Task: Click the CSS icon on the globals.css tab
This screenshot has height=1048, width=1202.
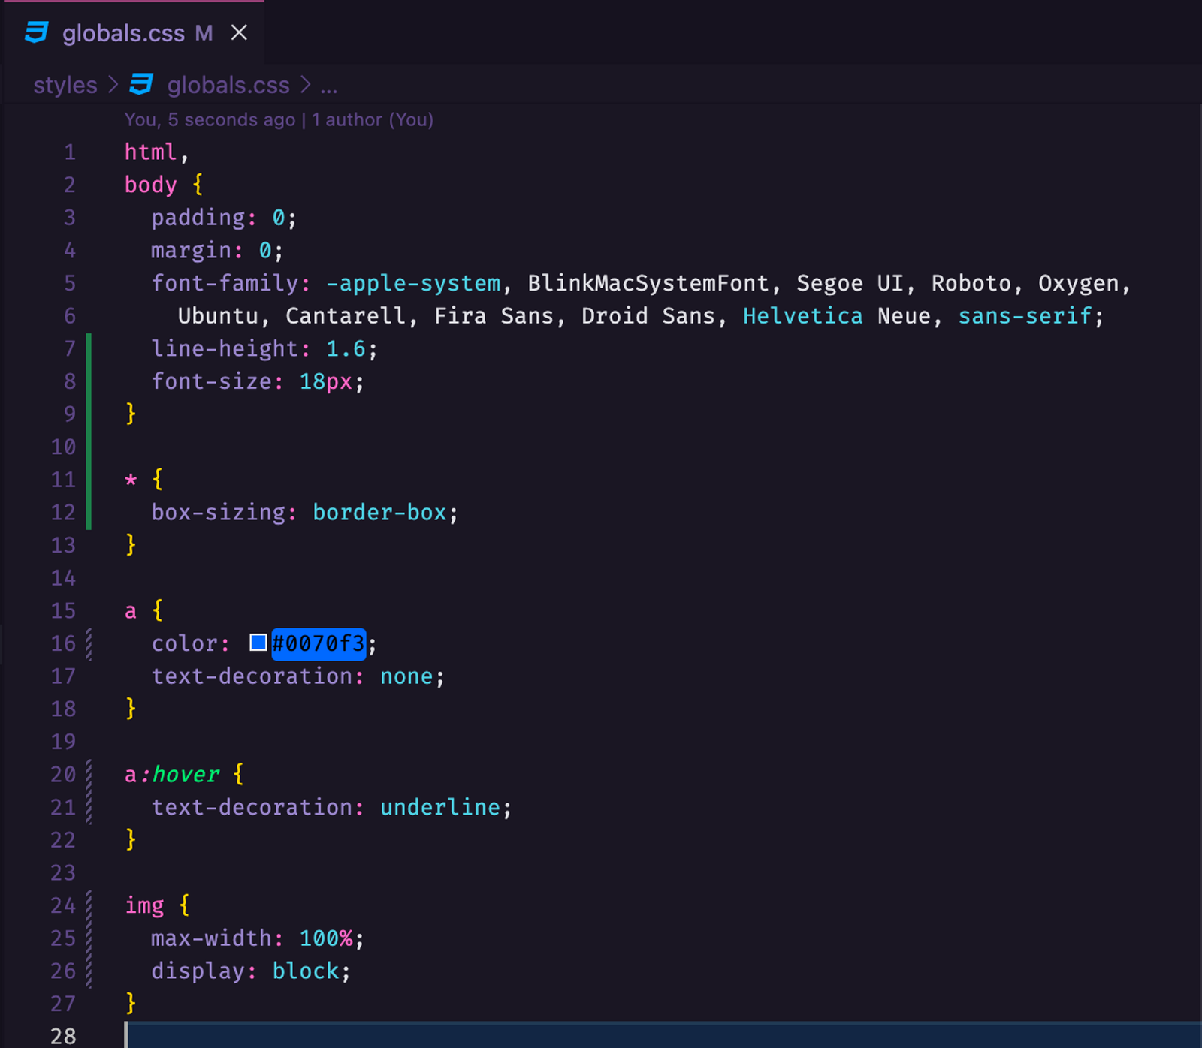Action: [38, 32]
